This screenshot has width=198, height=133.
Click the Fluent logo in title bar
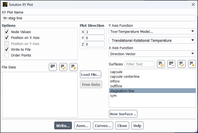(x=5, y=5)
